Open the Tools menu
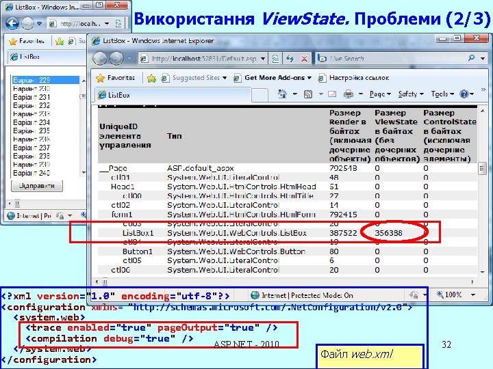The width and height of the screenshot is (493, 369). pyautogui.click(x=442, y=94)
